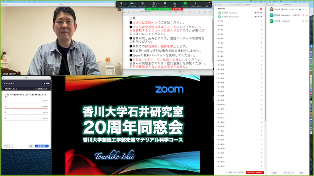
Task: Open the Participants panel icon
Action: click(x=154, y=4)
